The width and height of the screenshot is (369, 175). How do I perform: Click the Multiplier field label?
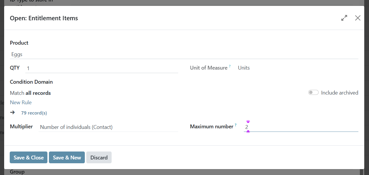coord(21,127)
